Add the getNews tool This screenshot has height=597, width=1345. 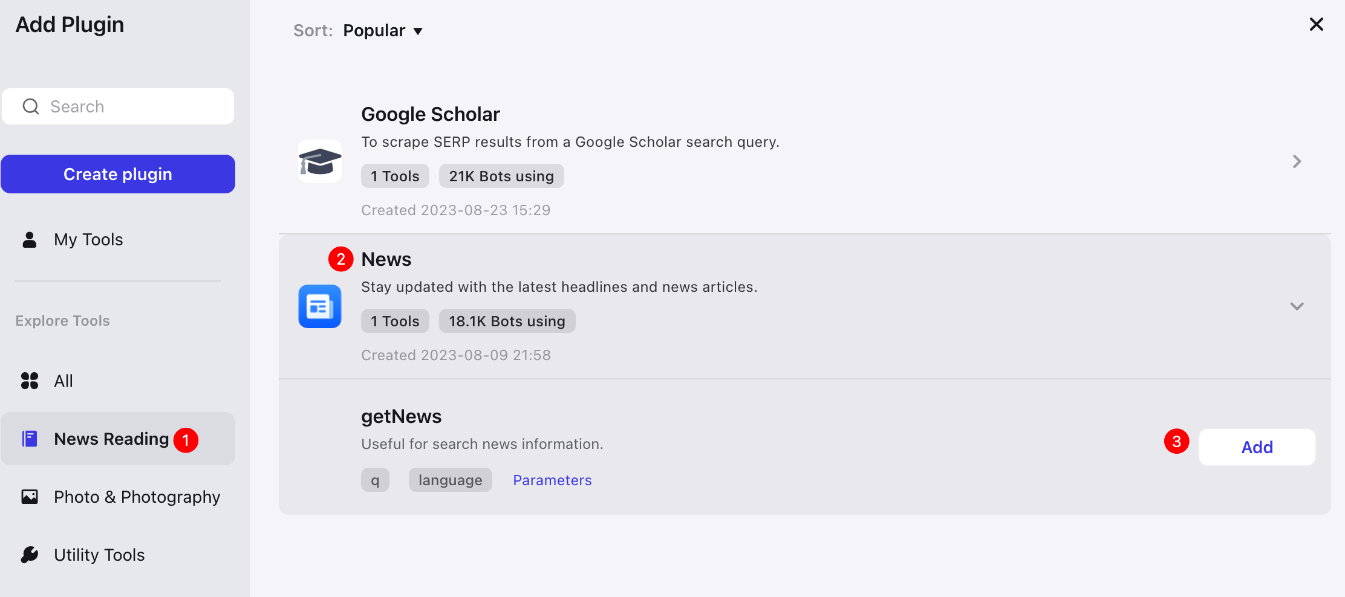[1257, 447]
